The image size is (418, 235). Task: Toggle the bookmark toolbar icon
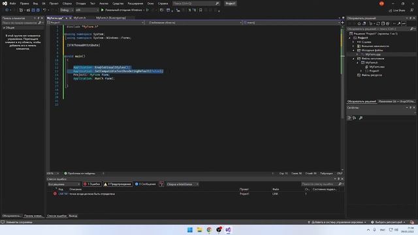pyautogui.click(x=201, y=10)
